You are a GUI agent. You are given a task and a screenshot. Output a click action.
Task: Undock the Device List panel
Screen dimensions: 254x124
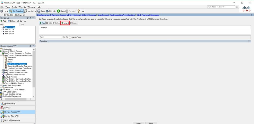28,18
